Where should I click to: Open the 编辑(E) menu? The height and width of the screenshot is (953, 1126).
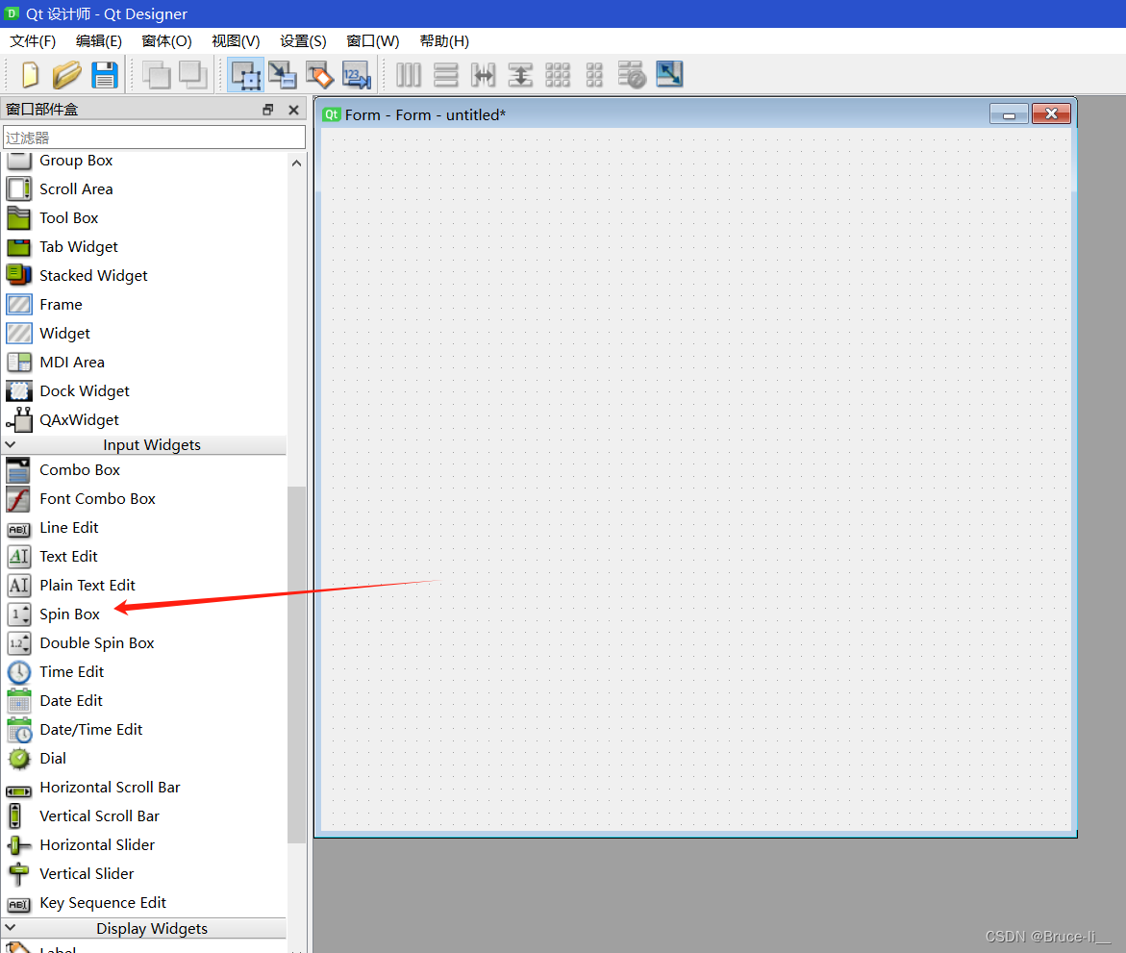tap(99, 41)
